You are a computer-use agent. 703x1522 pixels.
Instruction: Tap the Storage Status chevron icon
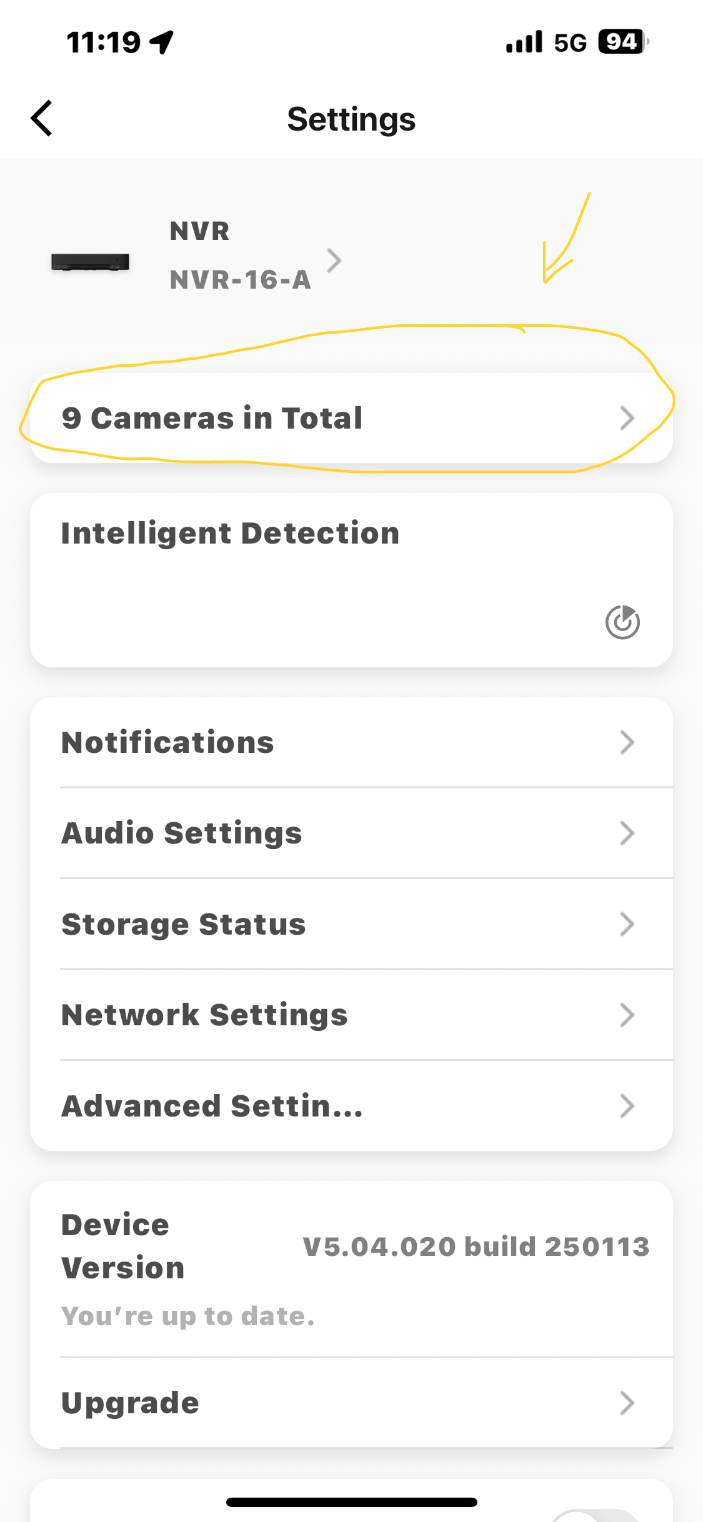[627, 924]
